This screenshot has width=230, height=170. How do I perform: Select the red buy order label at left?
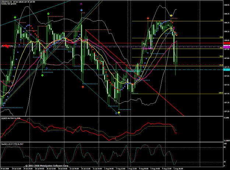click(x=7, y=46)
